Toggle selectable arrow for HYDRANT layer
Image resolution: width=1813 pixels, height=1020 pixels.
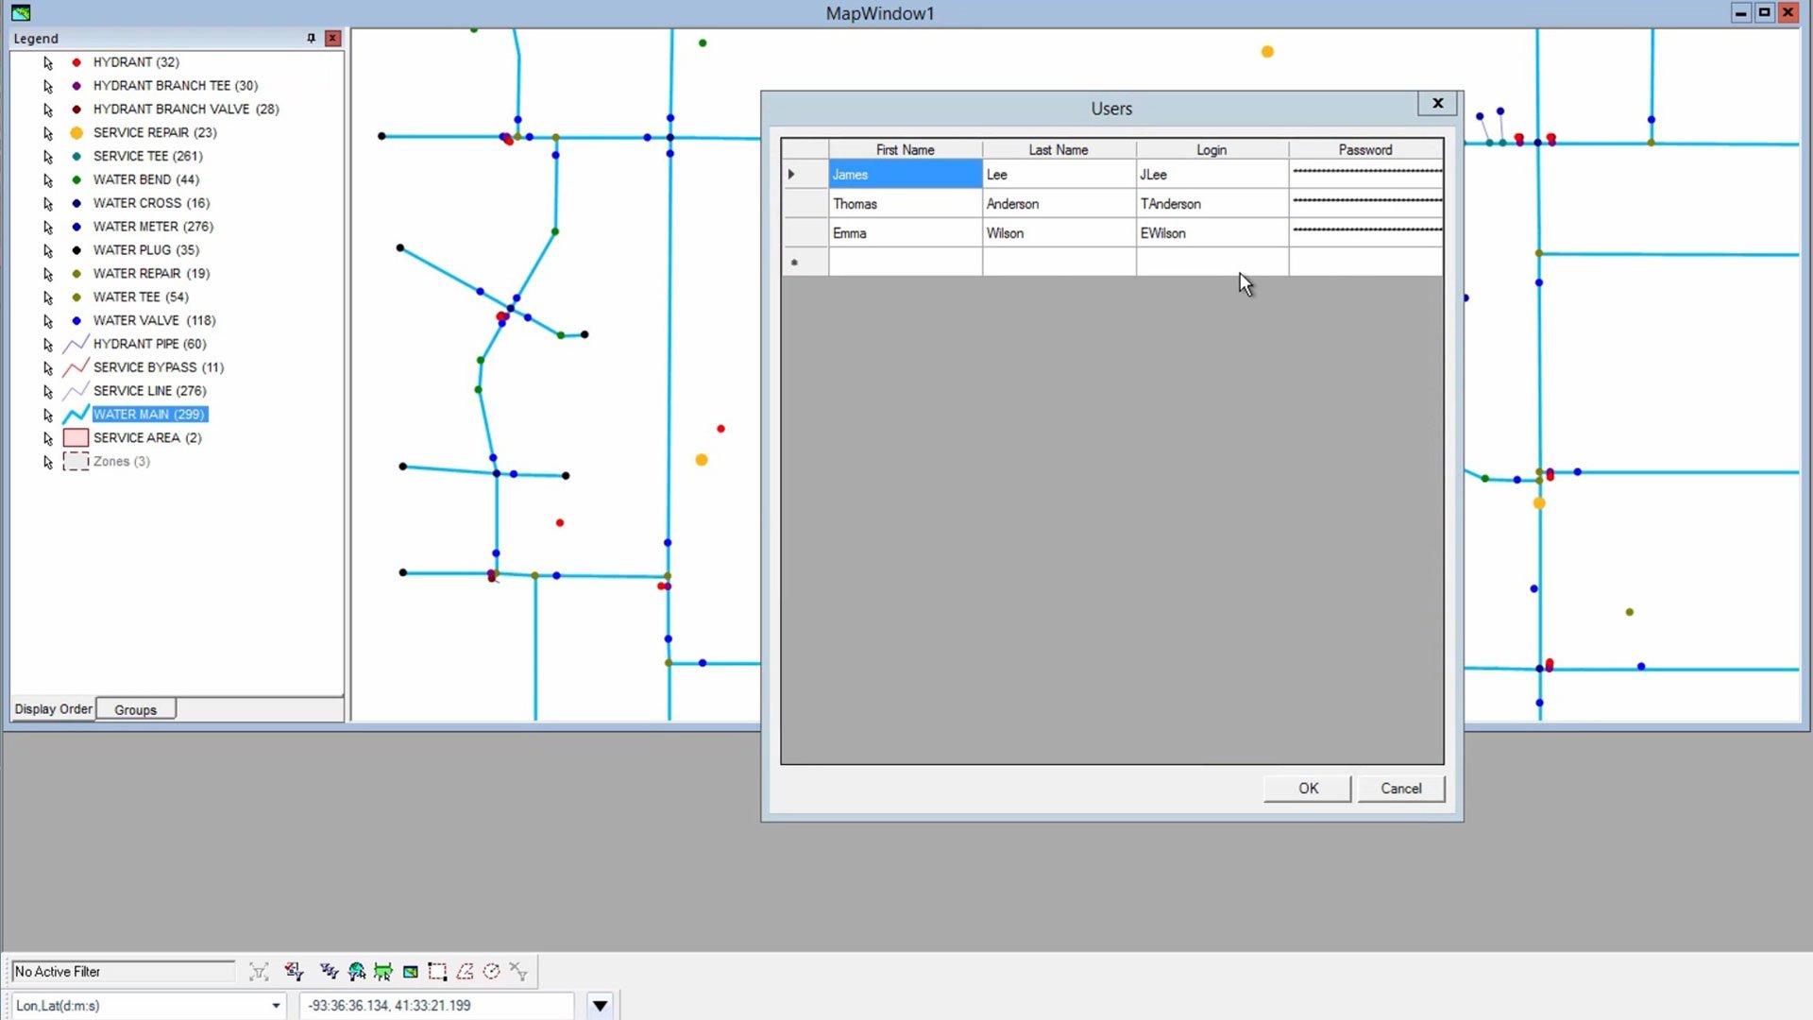[48, 63]
